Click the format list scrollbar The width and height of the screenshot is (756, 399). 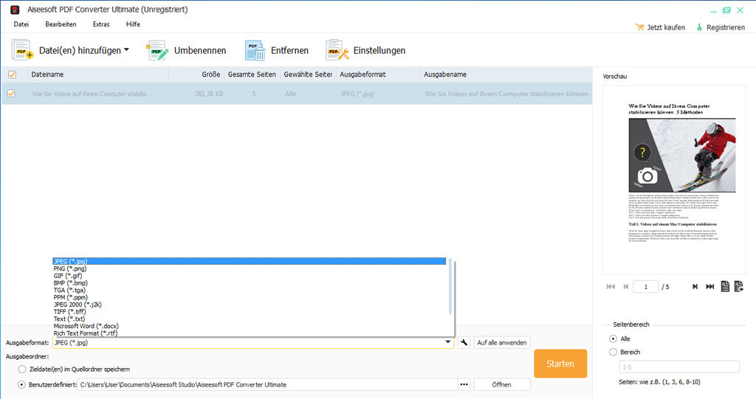tap(450, 287)
